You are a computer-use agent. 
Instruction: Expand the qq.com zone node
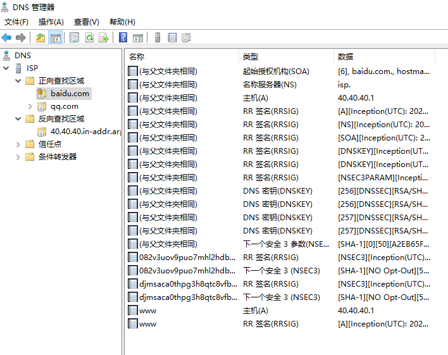(30, 106)
